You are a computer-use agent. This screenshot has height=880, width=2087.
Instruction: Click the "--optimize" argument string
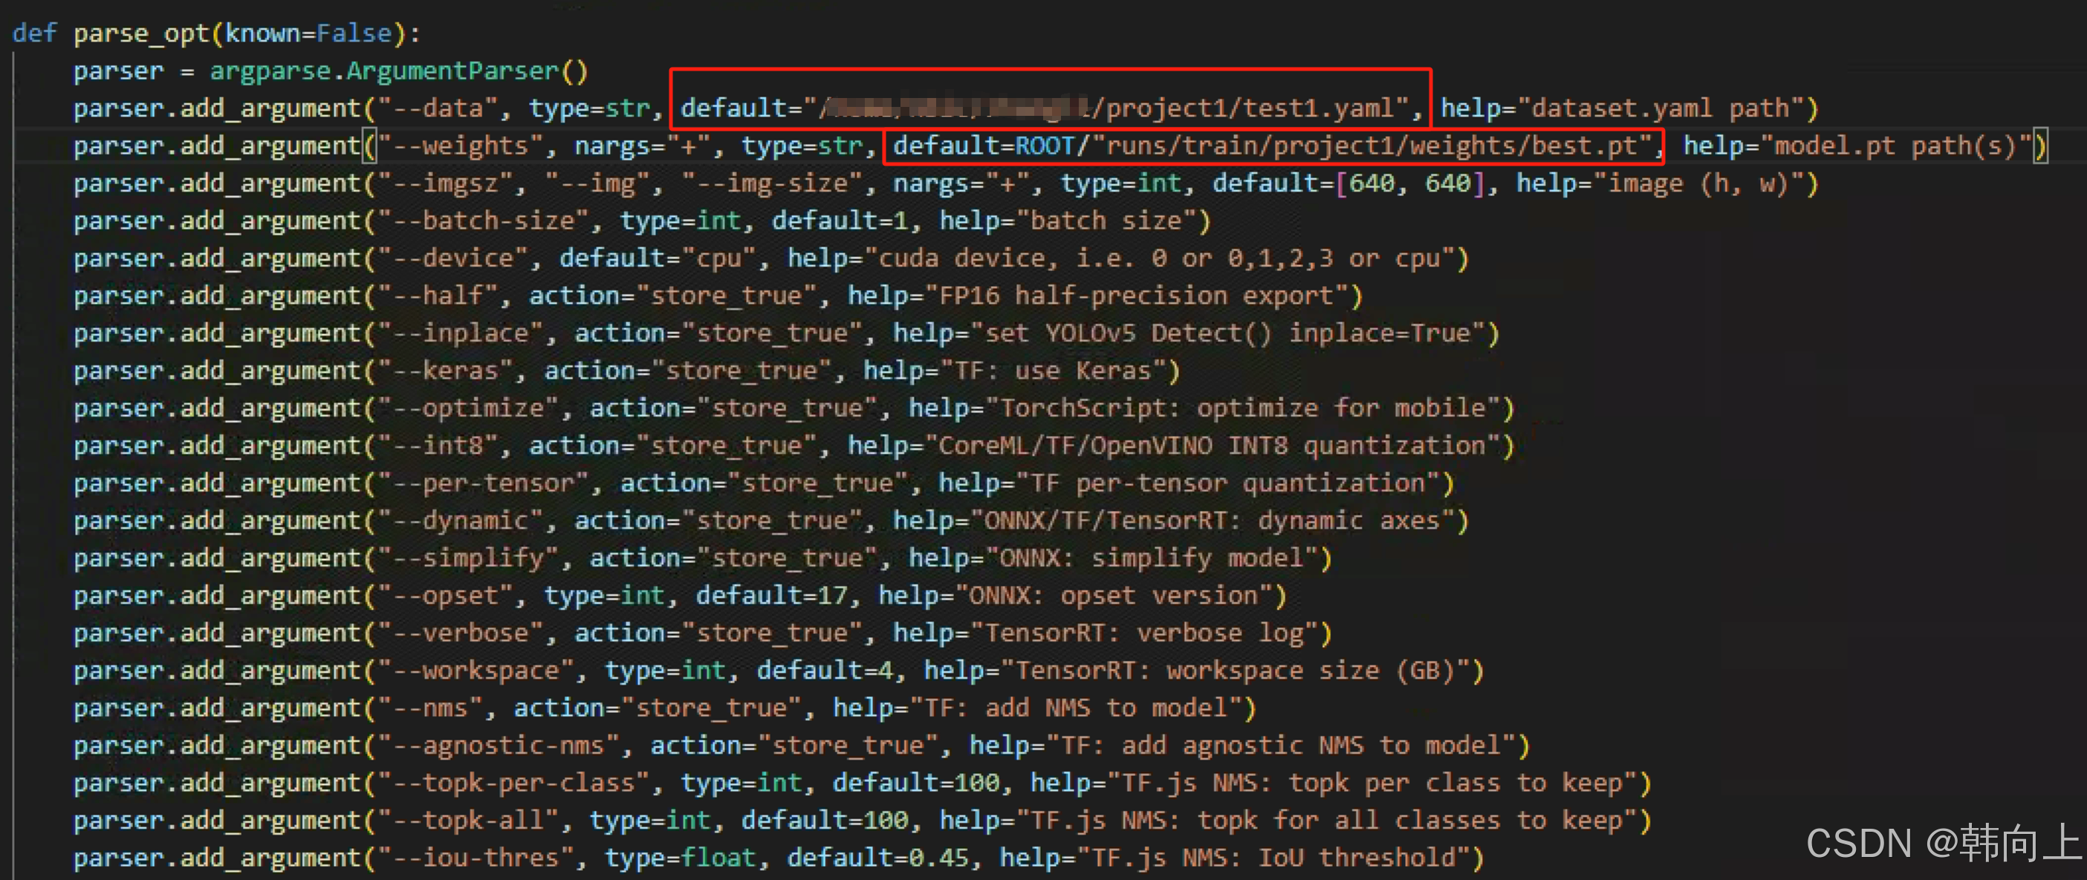(x=468, y=409)
